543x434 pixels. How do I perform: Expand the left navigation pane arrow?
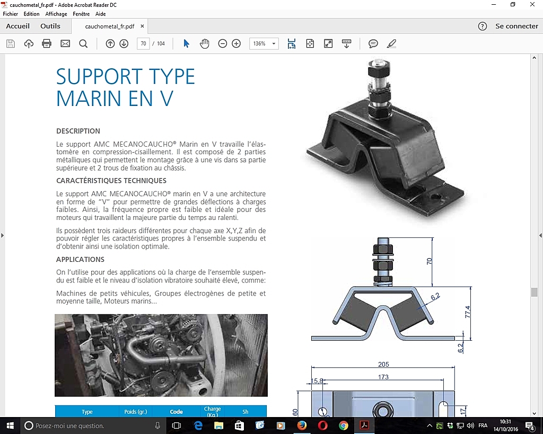click(2, 235)
